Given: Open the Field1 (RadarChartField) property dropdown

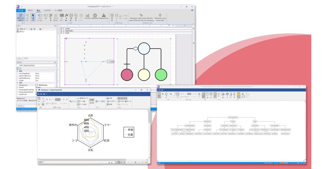Looking at the screenshot, I should (x=36, y=65).
